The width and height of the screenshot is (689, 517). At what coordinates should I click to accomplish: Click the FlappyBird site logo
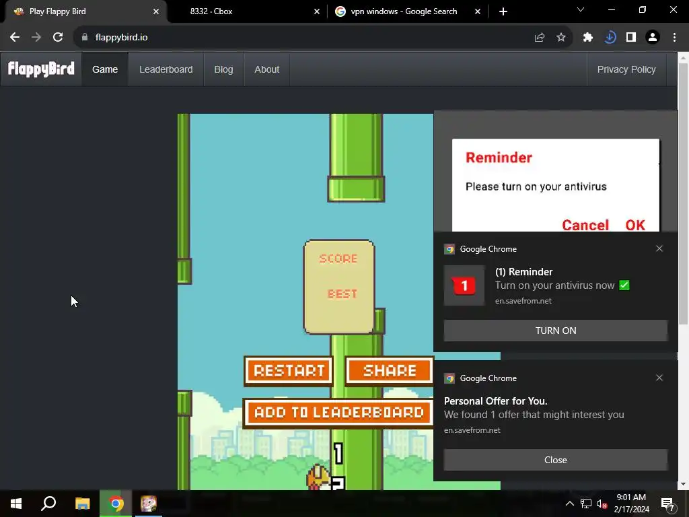(41, 69)
